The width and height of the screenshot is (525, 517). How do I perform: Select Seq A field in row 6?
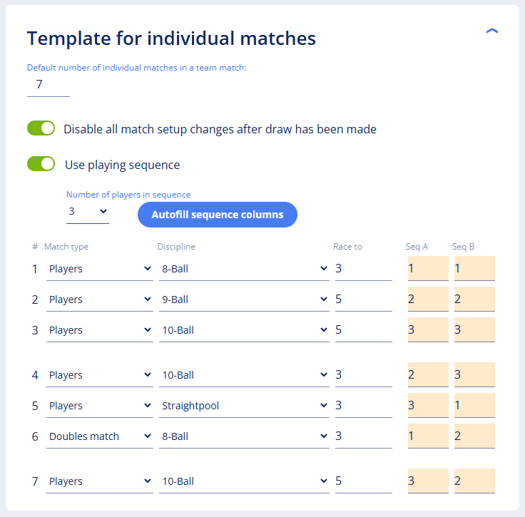428,436
